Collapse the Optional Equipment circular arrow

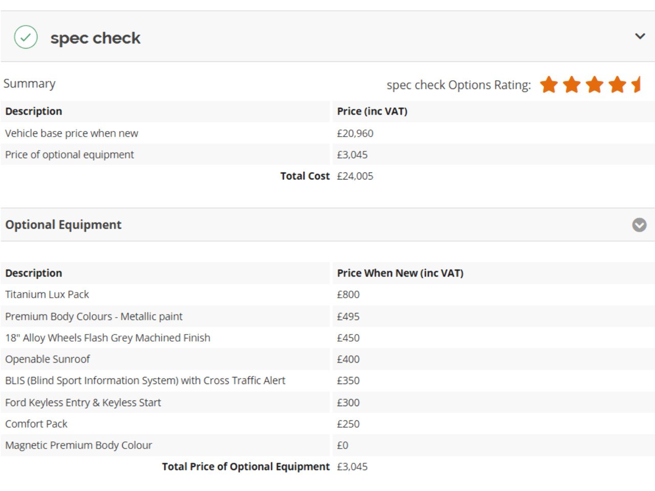point(639,225)
